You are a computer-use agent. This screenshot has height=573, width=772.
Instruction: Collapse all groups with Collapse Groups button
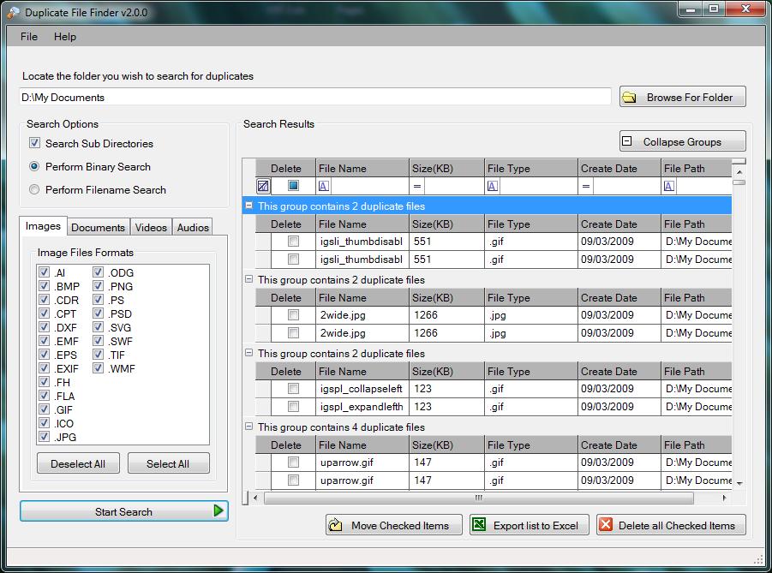click(x=682, y=142)
